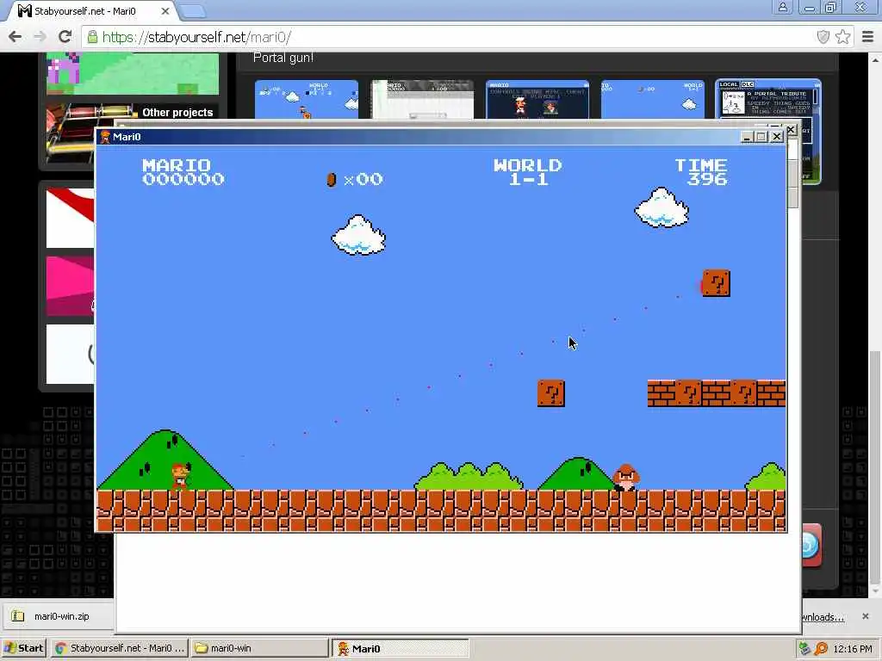The image size is (882, 661).
Task: Click Chrome forward arrow button
Action: pos(40,37)
